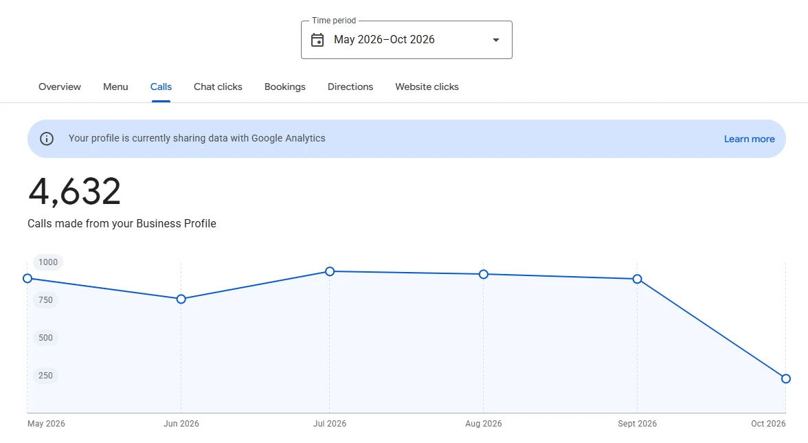Screen dimensions: 808x443
Task: Click the Sept 2026 data point
Action: point(637,279)
